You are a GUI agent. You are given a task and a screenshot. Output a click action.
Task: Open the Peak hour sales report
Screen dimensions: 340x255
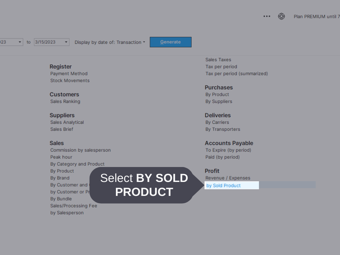point(61,157)
